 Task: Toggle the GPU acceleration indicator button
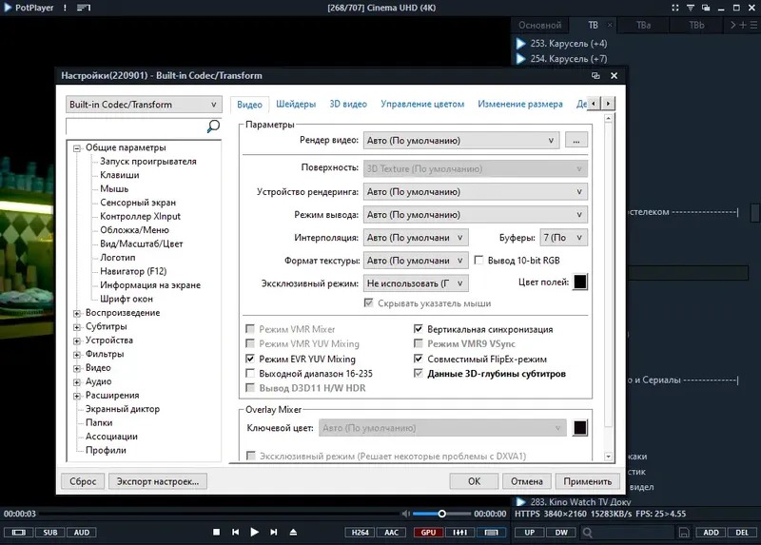tap(427, 532)
